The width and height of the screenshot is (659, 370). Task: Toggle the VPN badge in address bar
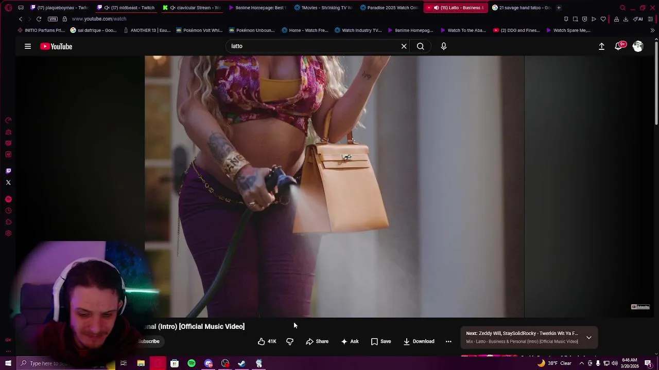tap(53, 19)
